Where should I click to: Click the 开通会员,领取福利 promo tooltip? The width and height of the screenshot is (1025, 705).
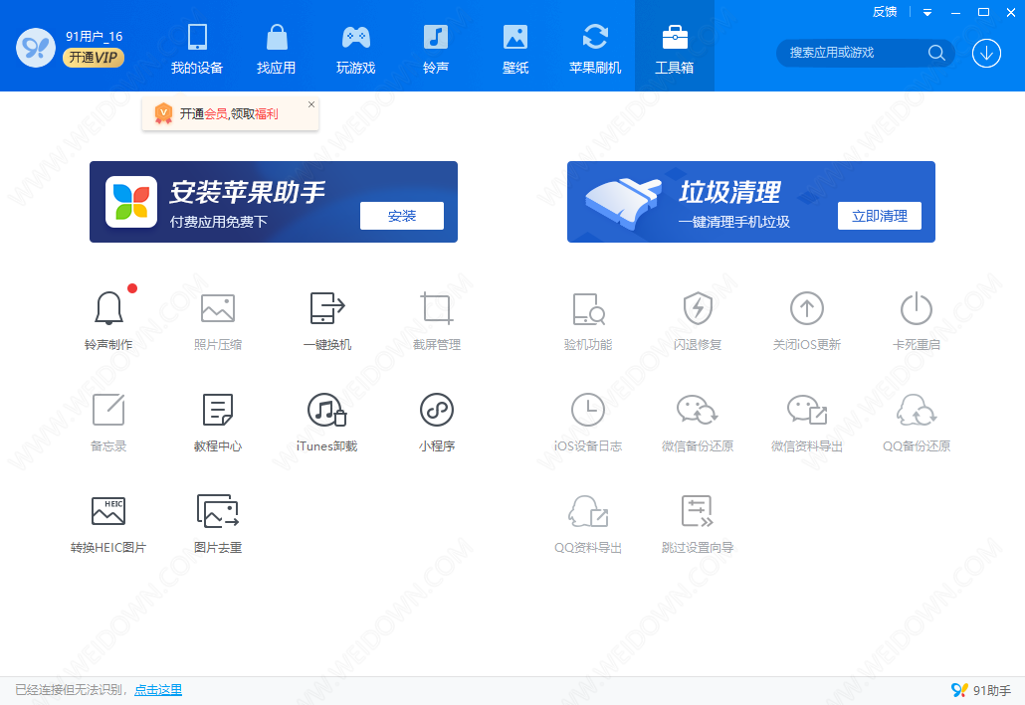click(x=229, y=113)
